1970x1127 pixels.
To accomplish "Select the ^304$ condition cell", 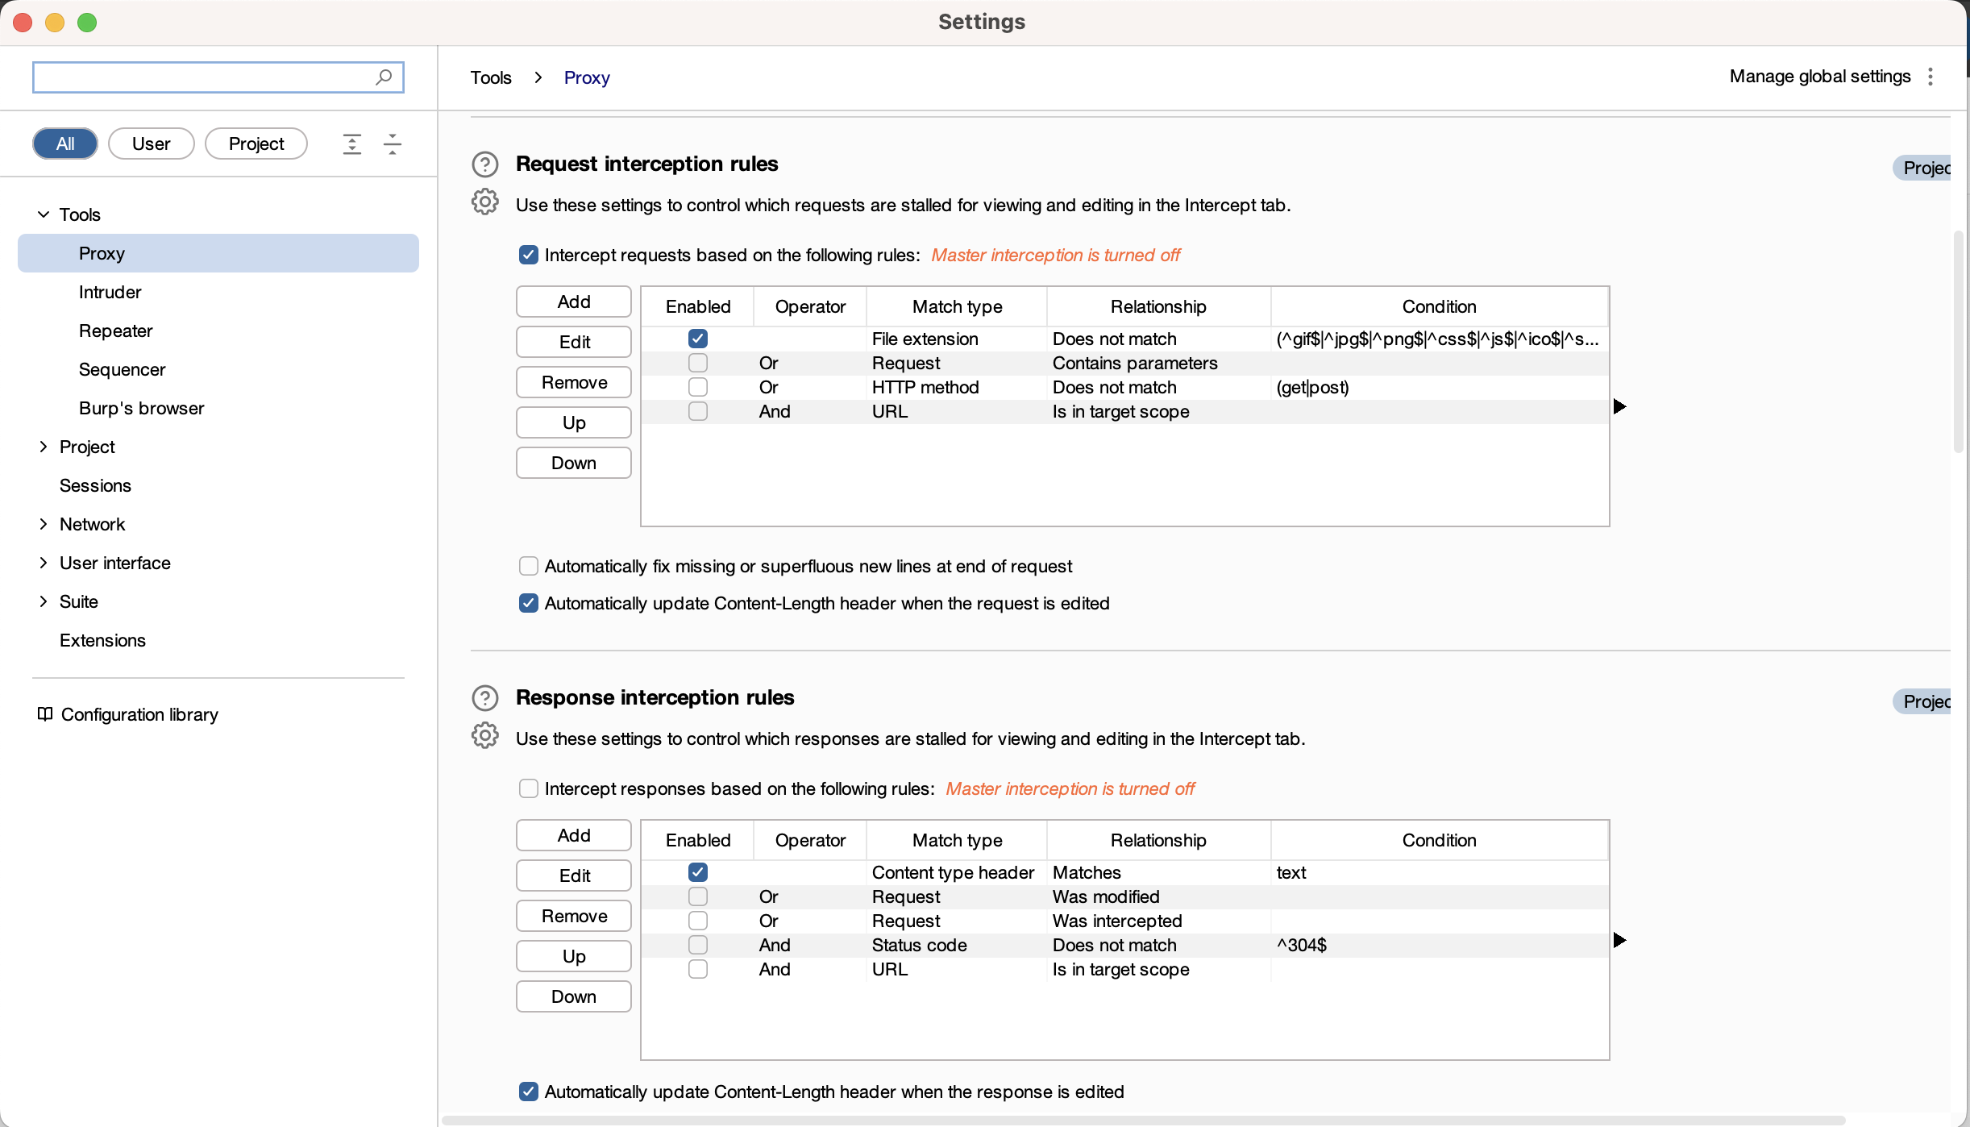I will coord(1440,945).
